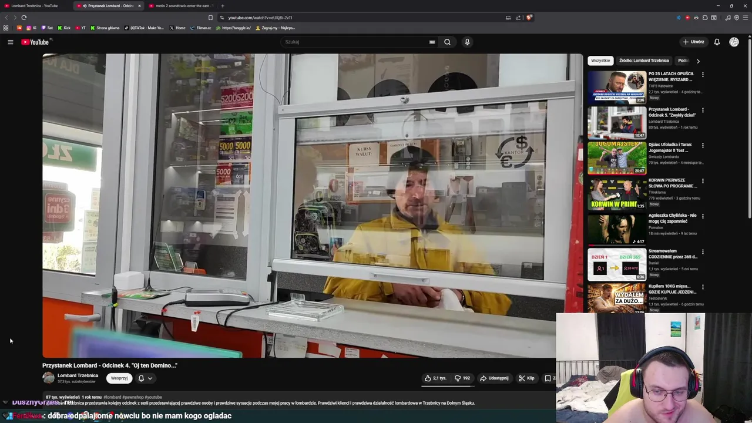The width and height of the screenshot is (752, 423).
Task: Bookmark this page via bookmark icon
Action: pos(210,18)
